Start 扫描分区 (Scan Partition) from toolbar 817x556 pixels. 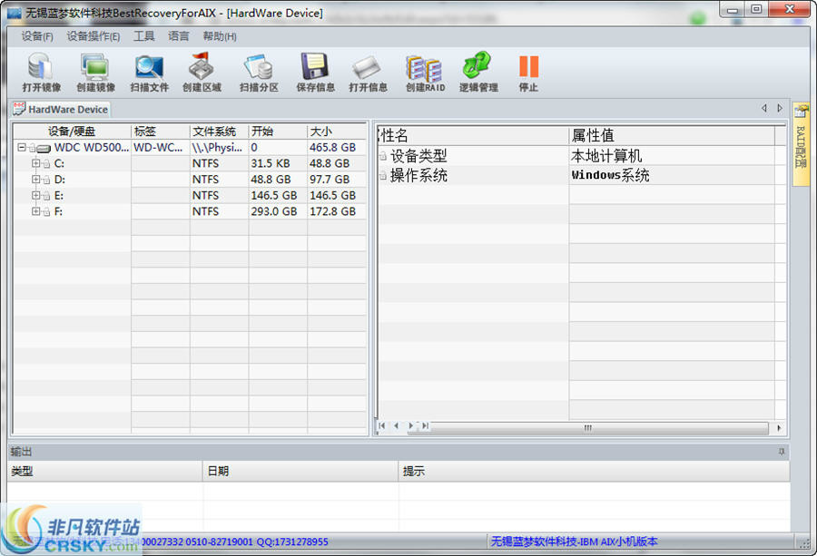[259, 72]
